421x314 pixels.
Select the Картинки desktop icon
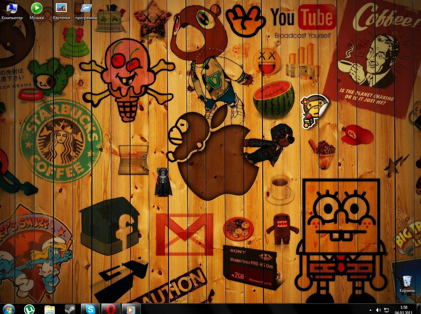(x=61, y=10)
